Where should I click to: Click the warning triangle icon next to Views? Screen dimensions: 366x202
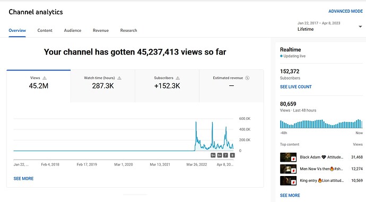pyautogui.click(x=45, y=78)
